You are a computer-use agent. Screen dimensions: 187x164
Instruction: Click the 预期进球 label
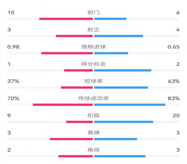[93, 47]
